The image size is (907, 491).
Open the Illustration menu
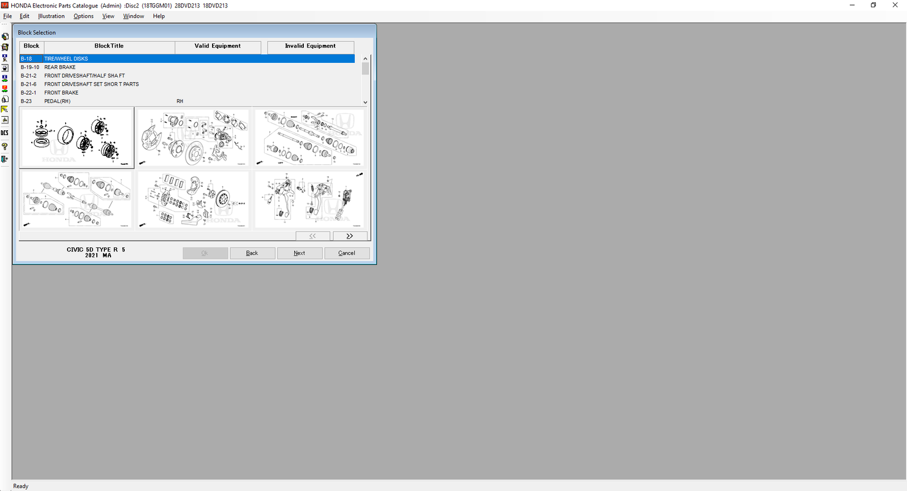51,16
